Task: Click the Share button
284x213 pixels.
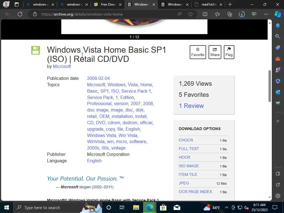Action: click(x=215, y=52)
